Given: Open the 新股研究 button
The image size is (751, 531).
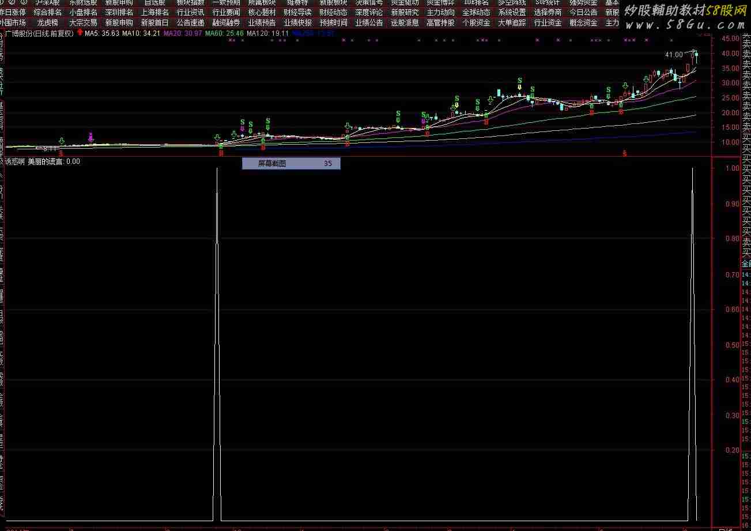Looking at the screenshot, I should coord(405,12).
